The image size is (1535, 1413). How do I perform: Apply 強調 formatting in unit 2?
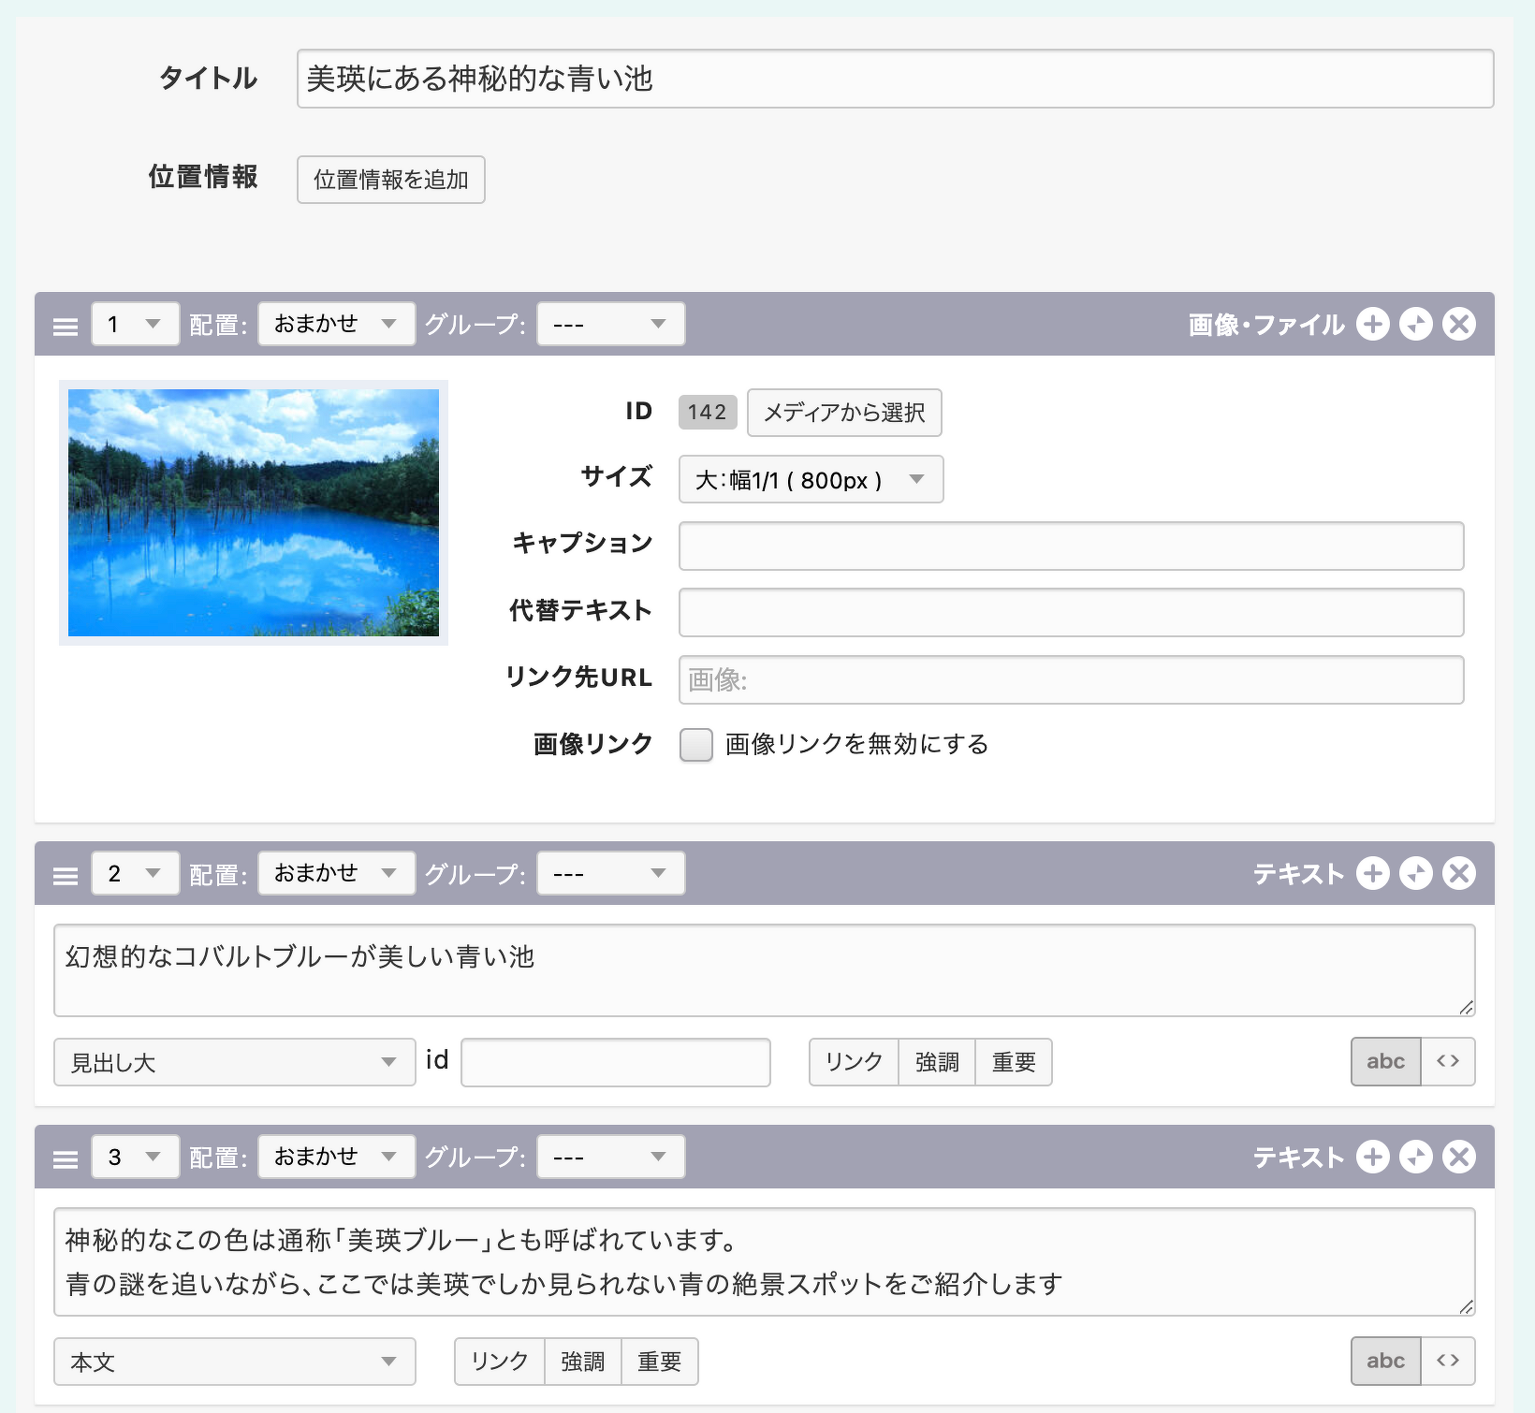tap(936, 1062)
